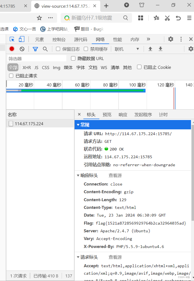Screen dimensions: 194x281
Task: Open DevTools three-dot customize menu
Action: pos(181,39)
